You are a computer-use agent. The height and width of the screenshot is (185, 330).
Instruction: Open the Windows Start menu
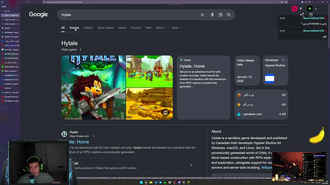(141, 182)
